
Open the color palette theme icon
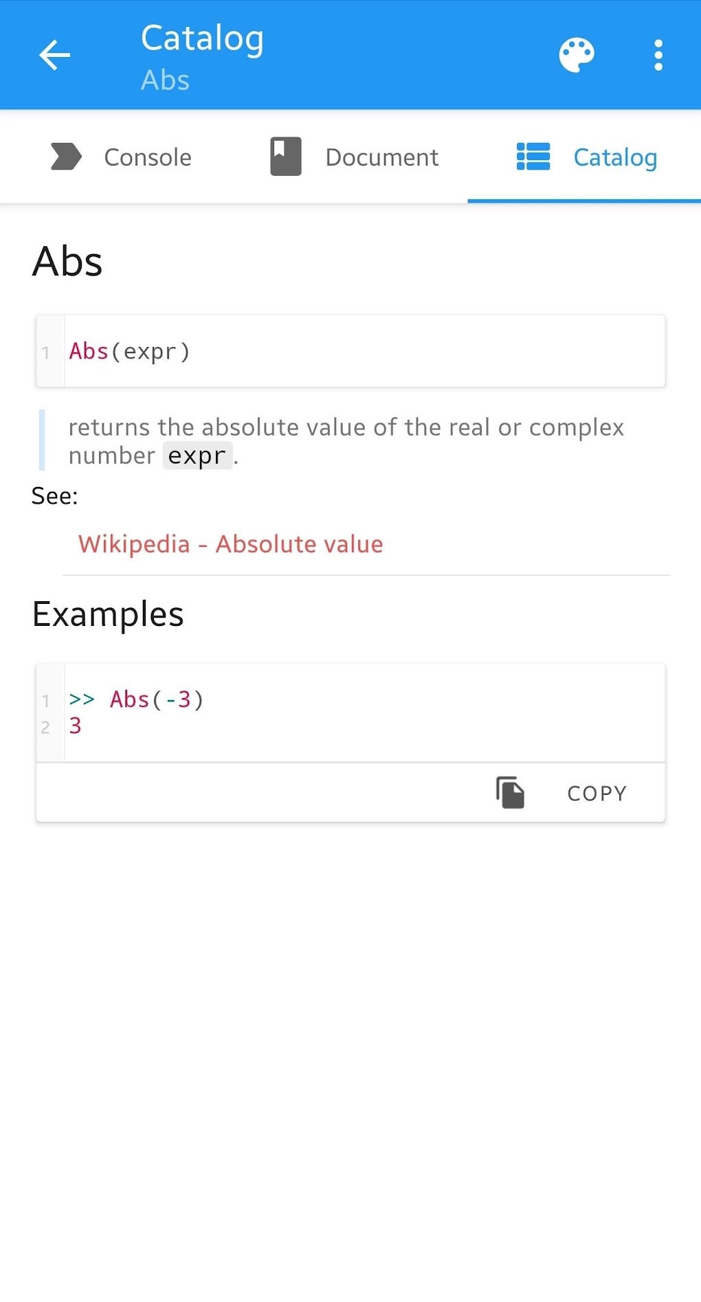577,56
